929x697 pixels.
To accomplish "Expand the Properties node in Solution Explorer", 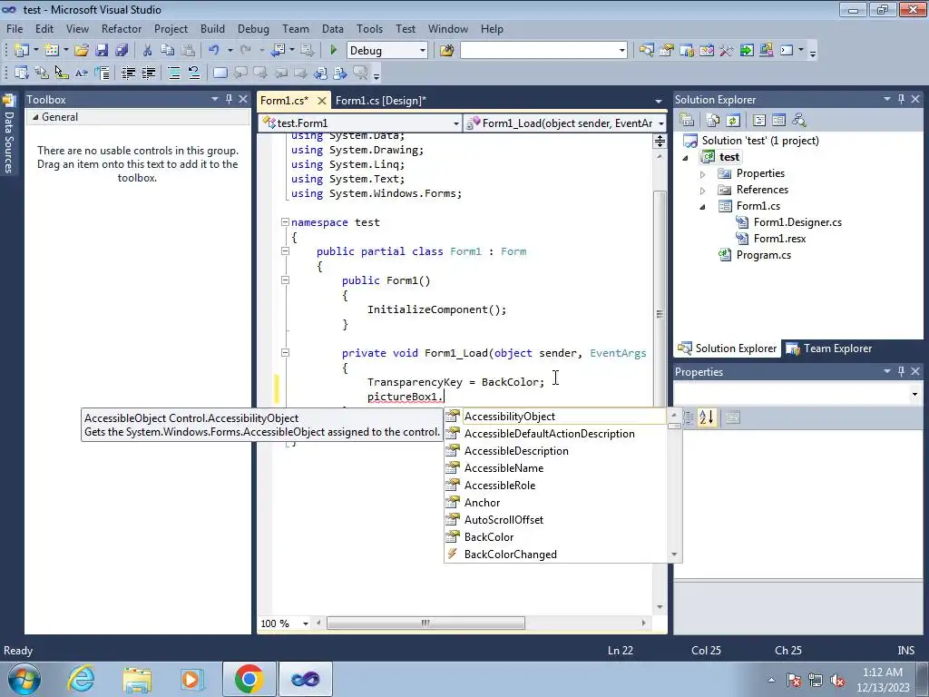I will (703, 174).
